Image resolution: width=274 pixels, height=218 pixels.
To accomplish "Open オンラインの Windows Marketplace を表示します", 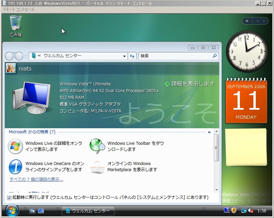I will [132, 166].
